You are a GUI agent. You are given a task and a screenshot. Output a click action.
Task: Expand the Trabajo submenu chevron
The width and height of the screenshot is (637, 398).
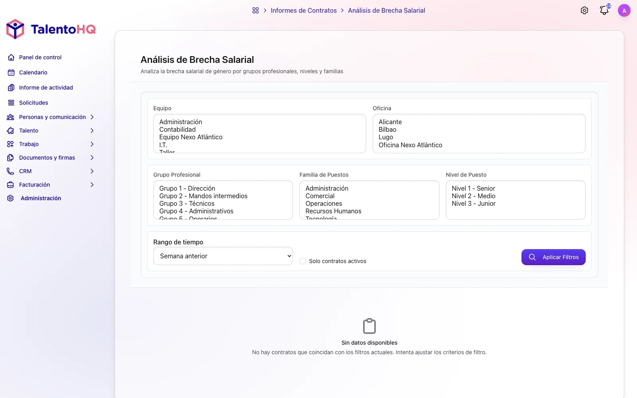tap(92, 144)
